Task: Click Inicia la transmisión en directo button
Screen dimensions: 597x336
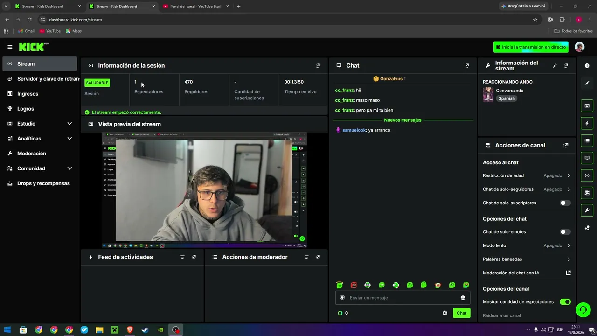Action: click(531, 47)
